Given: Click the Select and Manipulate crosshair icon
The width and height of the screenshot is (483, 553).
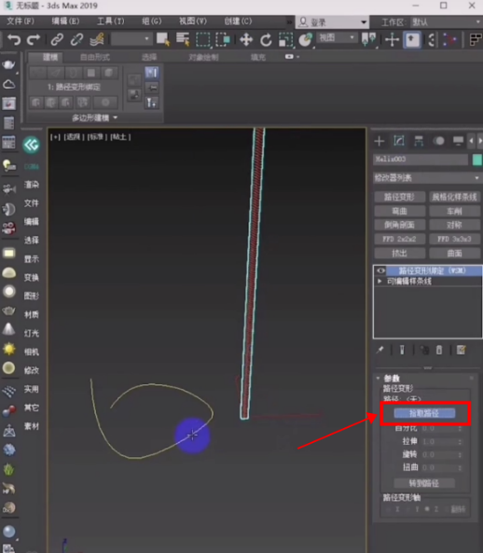Looking at the screenshot, I should (x=392, y=39).
